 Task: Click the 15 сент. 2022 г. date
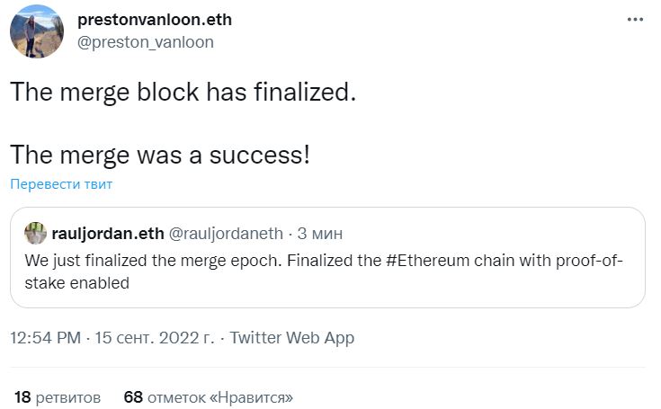click(155, 338)
